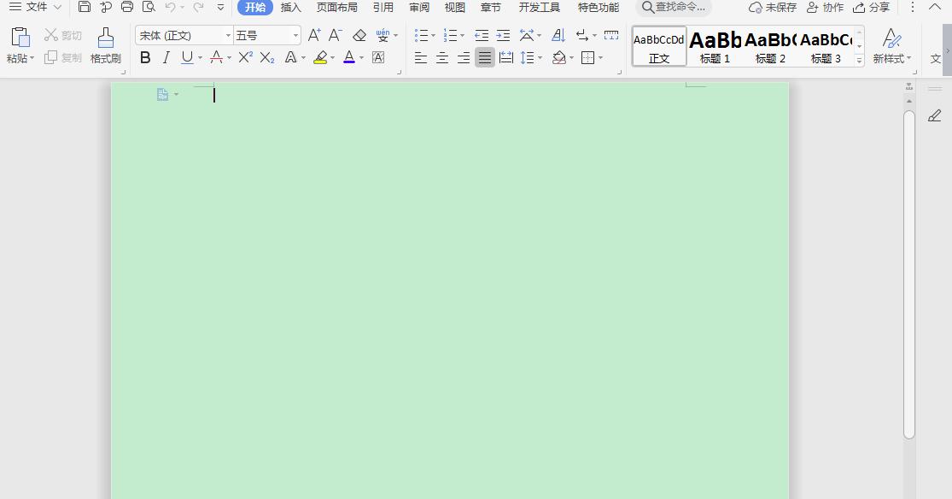Expand the styles gallery

[x=859, y=60]
